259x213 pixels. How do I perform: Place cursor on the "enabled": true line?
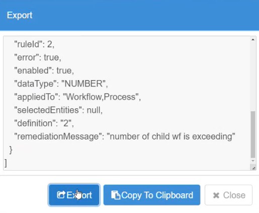(x=44, y=70)
